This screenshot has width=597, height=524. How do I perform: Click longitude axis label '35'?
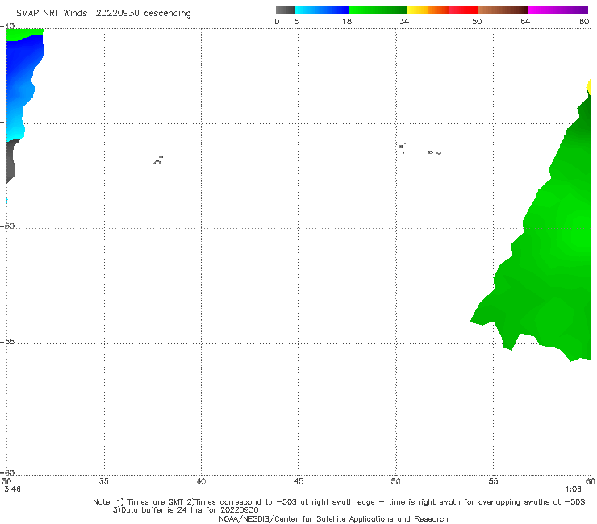[103, 481]
